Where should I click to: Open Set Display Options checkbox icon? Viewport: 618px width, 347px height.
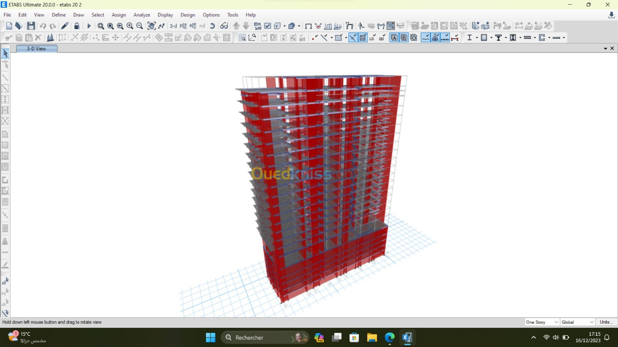(x=267, y=26)
